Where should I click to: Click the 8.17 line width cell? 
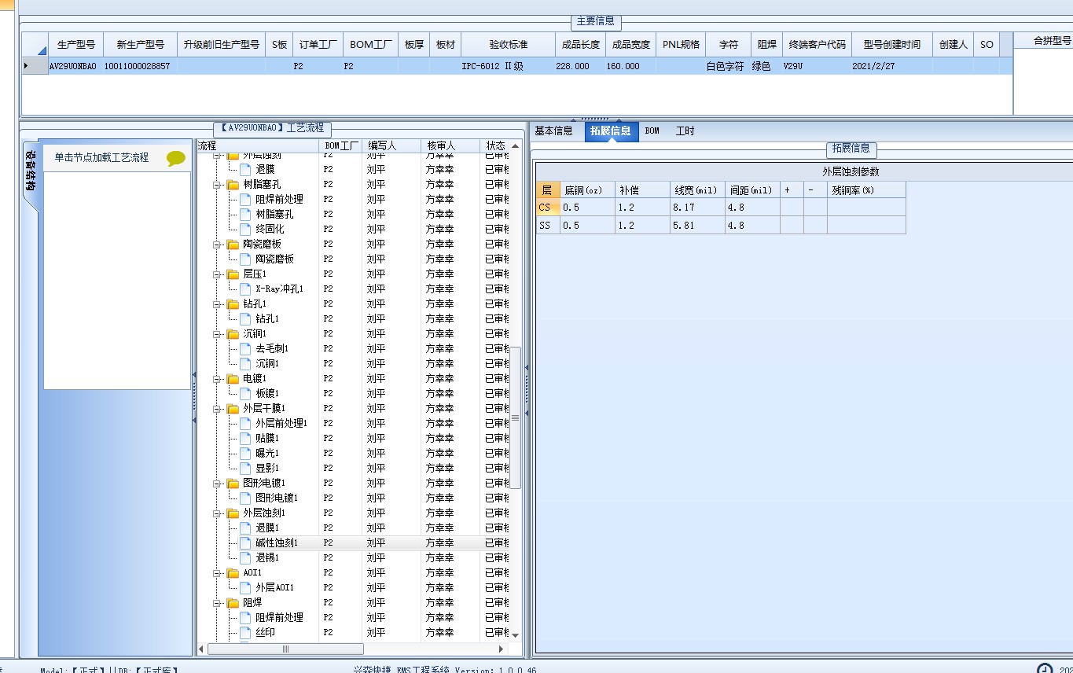pos(697,208)
